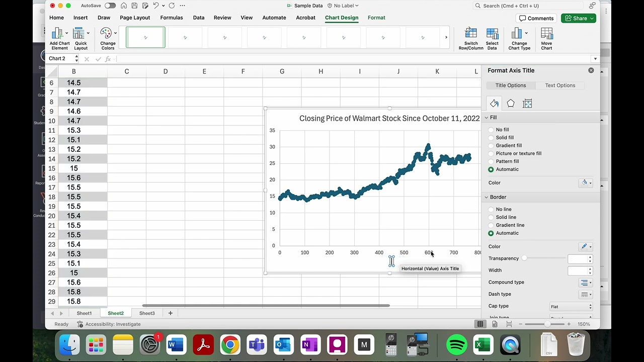The width and height of the screenshot is (644, 362).
Task: Open the Undo history dropdown arrow
Action: (x=163, y=6)
